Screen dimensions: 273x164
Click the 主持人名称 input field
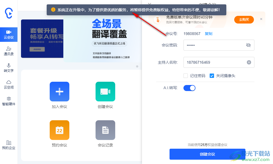tap(219, 62)
